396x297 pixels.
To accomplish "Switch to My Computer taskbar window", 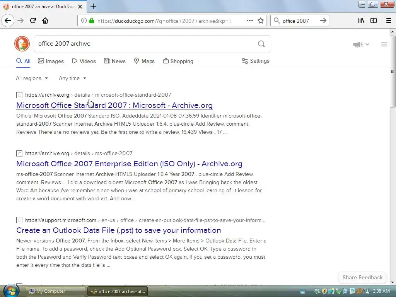I will pos(56,291).
